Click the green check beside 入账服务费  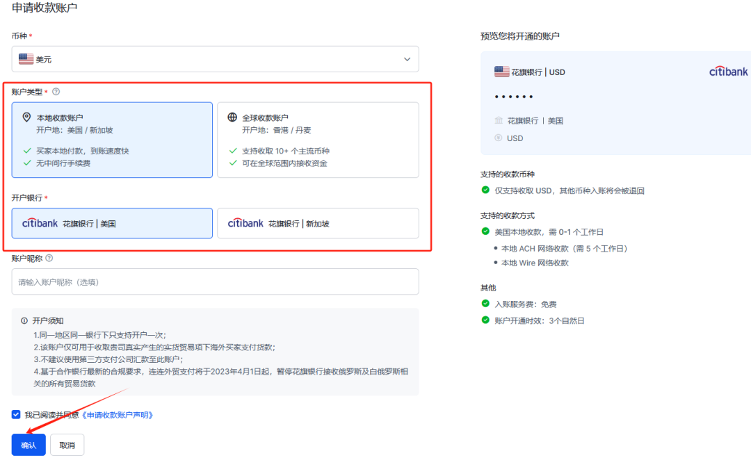(x=485, y=304)
